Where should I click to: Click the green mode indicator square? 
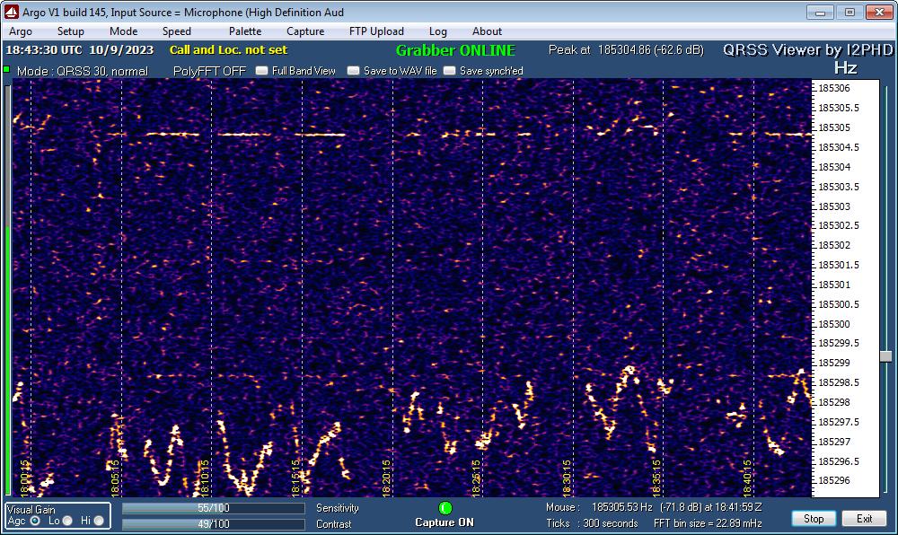7,70
